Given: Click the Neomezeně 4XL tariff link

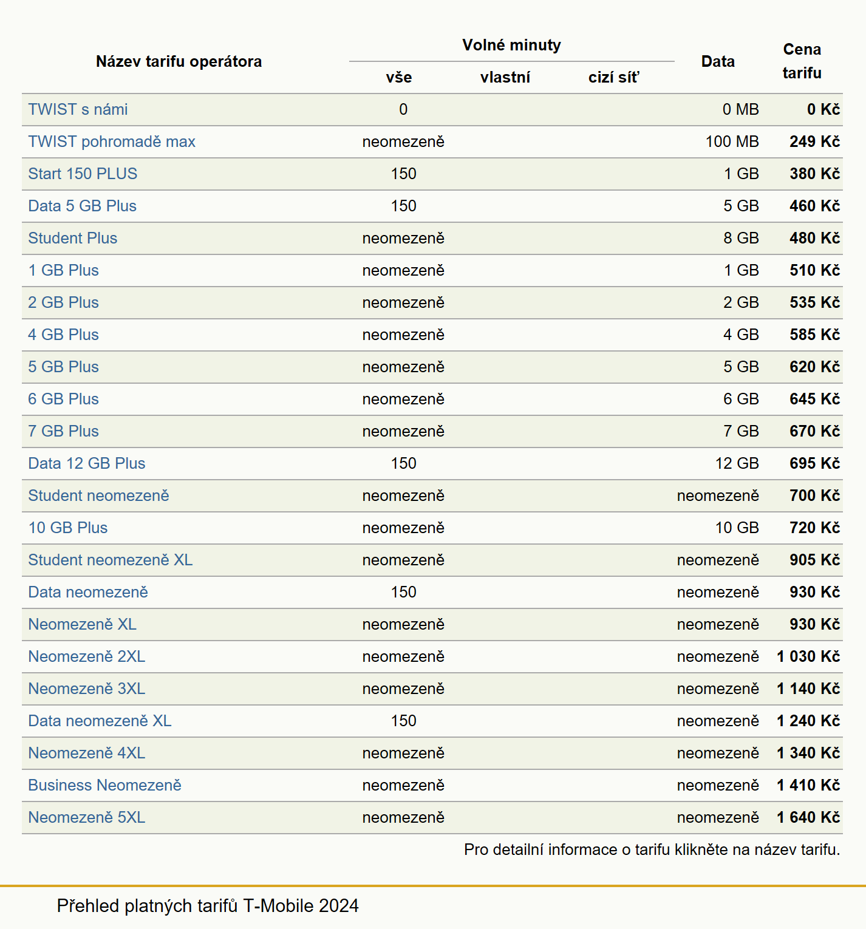Looking at the screenshot, I should point(87,753).
